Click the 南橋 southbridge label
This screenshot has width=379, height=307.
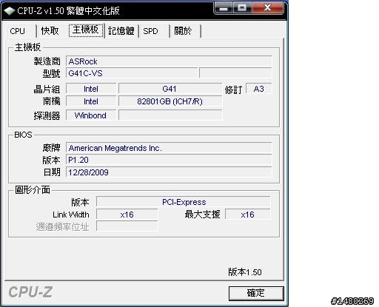51,101
